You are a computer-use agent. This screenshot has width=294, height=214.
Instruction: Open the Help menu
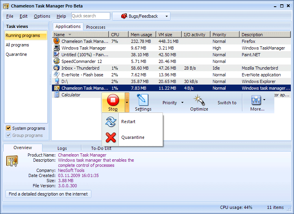tap(61, 16)
